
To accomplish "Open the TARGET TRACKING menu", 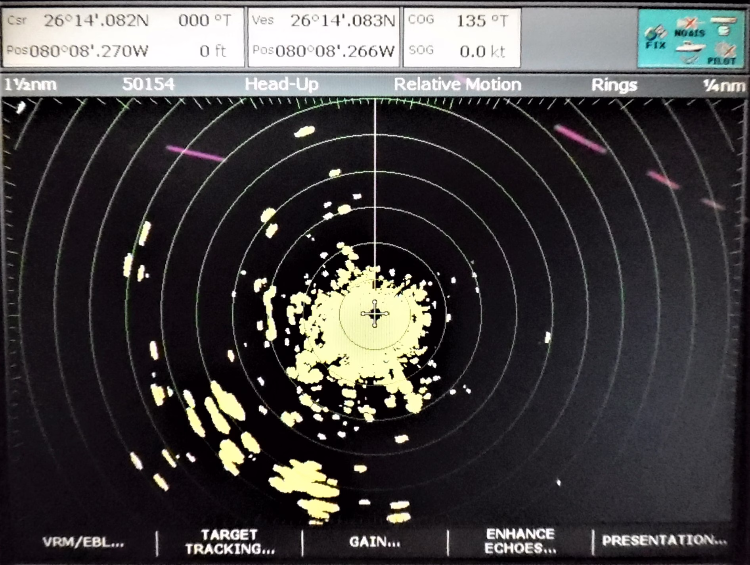I will [x=230, y=542].
